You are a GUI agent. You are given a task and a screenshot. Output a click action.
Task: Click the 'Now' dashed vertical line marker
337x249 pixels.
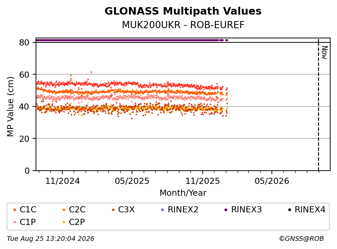[319, 105]
